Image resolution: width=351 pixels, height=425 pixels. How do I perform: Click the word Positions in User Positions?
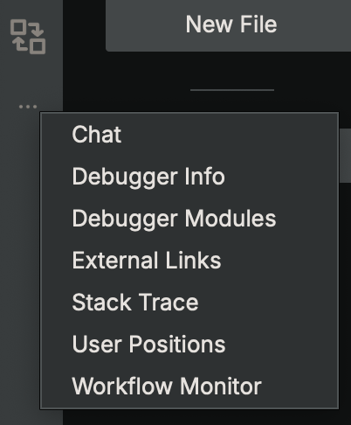177,345
